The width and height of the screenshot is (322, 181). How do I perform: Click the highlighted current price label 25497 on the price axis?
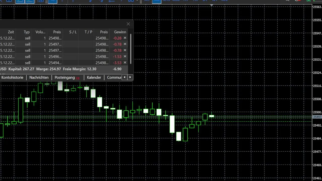coord(317,117)
